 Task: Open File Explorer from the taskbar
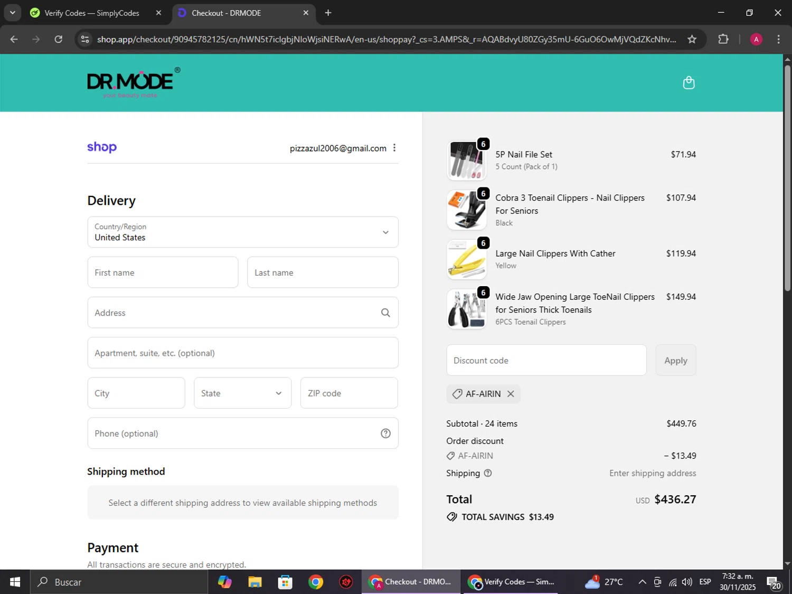coord(255,582)
